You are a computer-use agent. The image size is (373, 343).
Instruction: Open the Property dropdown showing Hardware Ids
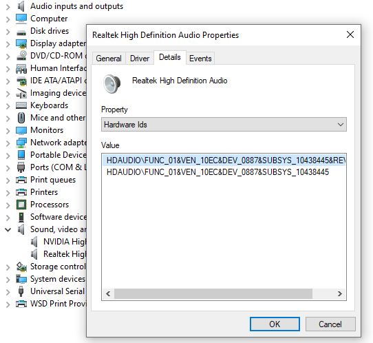224,124
